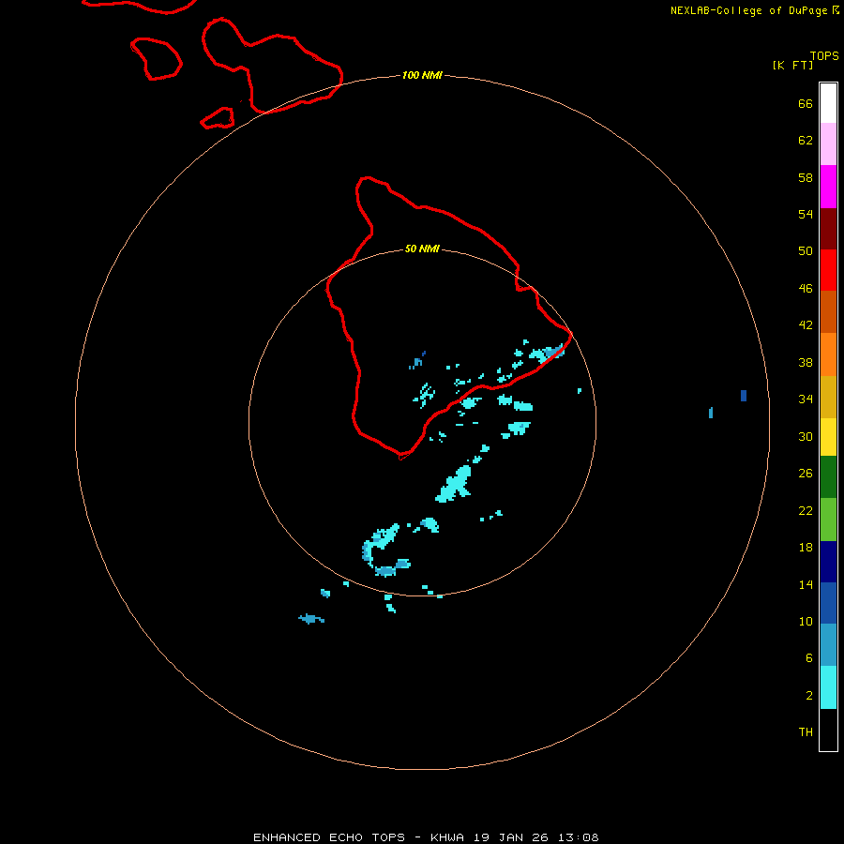Click the 50 NMI range ring label
Image resolution: width=844 pixels, height=844 pixels.
click(x=422, y=249)
